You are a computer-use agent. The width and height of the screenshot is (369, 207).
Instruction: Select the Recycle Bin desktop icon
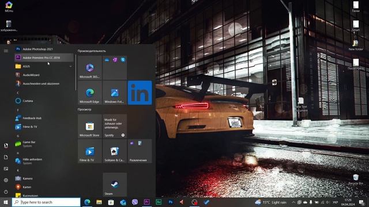point(356,179)
